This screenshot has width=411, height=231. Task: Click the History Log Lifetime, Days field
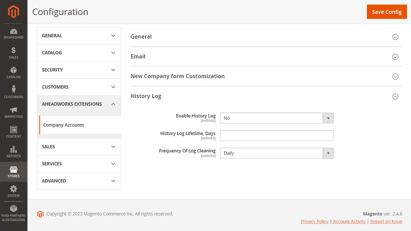[x=277, y=136]
